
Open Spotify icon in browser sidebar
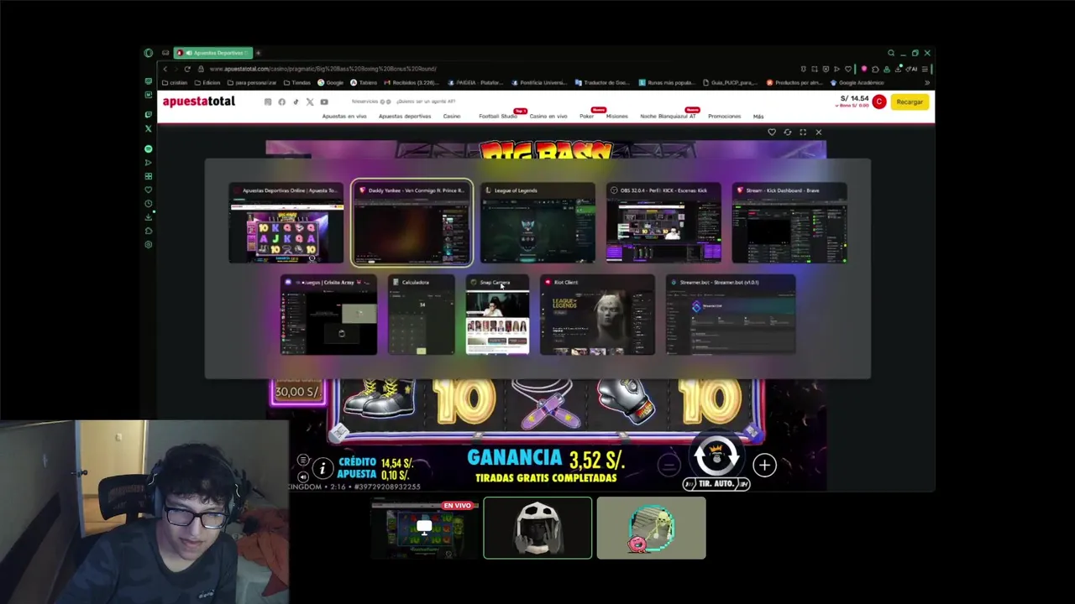pos(148,148)
